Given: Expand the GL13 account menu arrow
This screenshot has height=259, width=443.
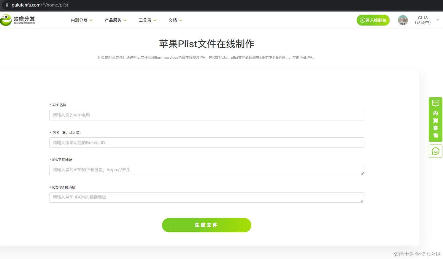Looking at the screenshot, I should 438,20.
